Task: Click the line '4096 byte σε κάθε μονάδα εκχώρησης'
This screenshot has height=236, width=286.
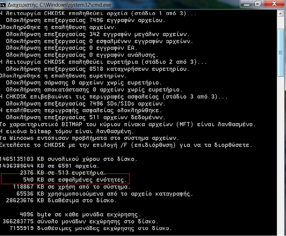Action: (80, 215)
